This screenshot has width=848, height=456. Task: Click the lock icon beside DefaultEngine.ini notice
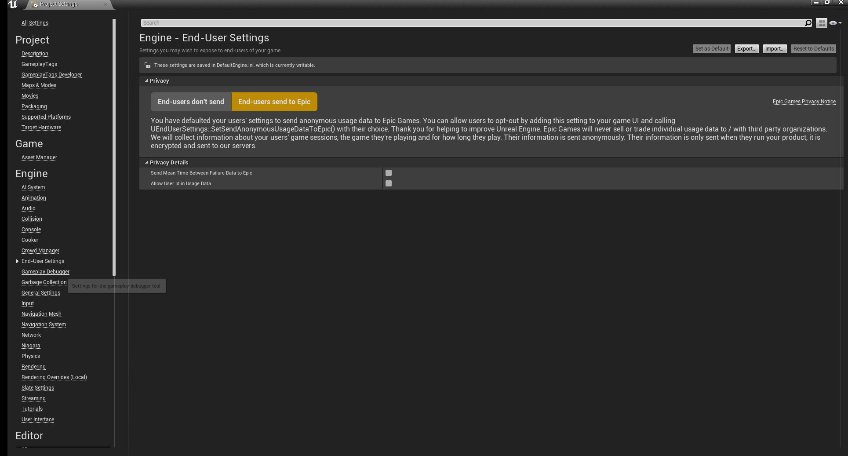(147, 65)
